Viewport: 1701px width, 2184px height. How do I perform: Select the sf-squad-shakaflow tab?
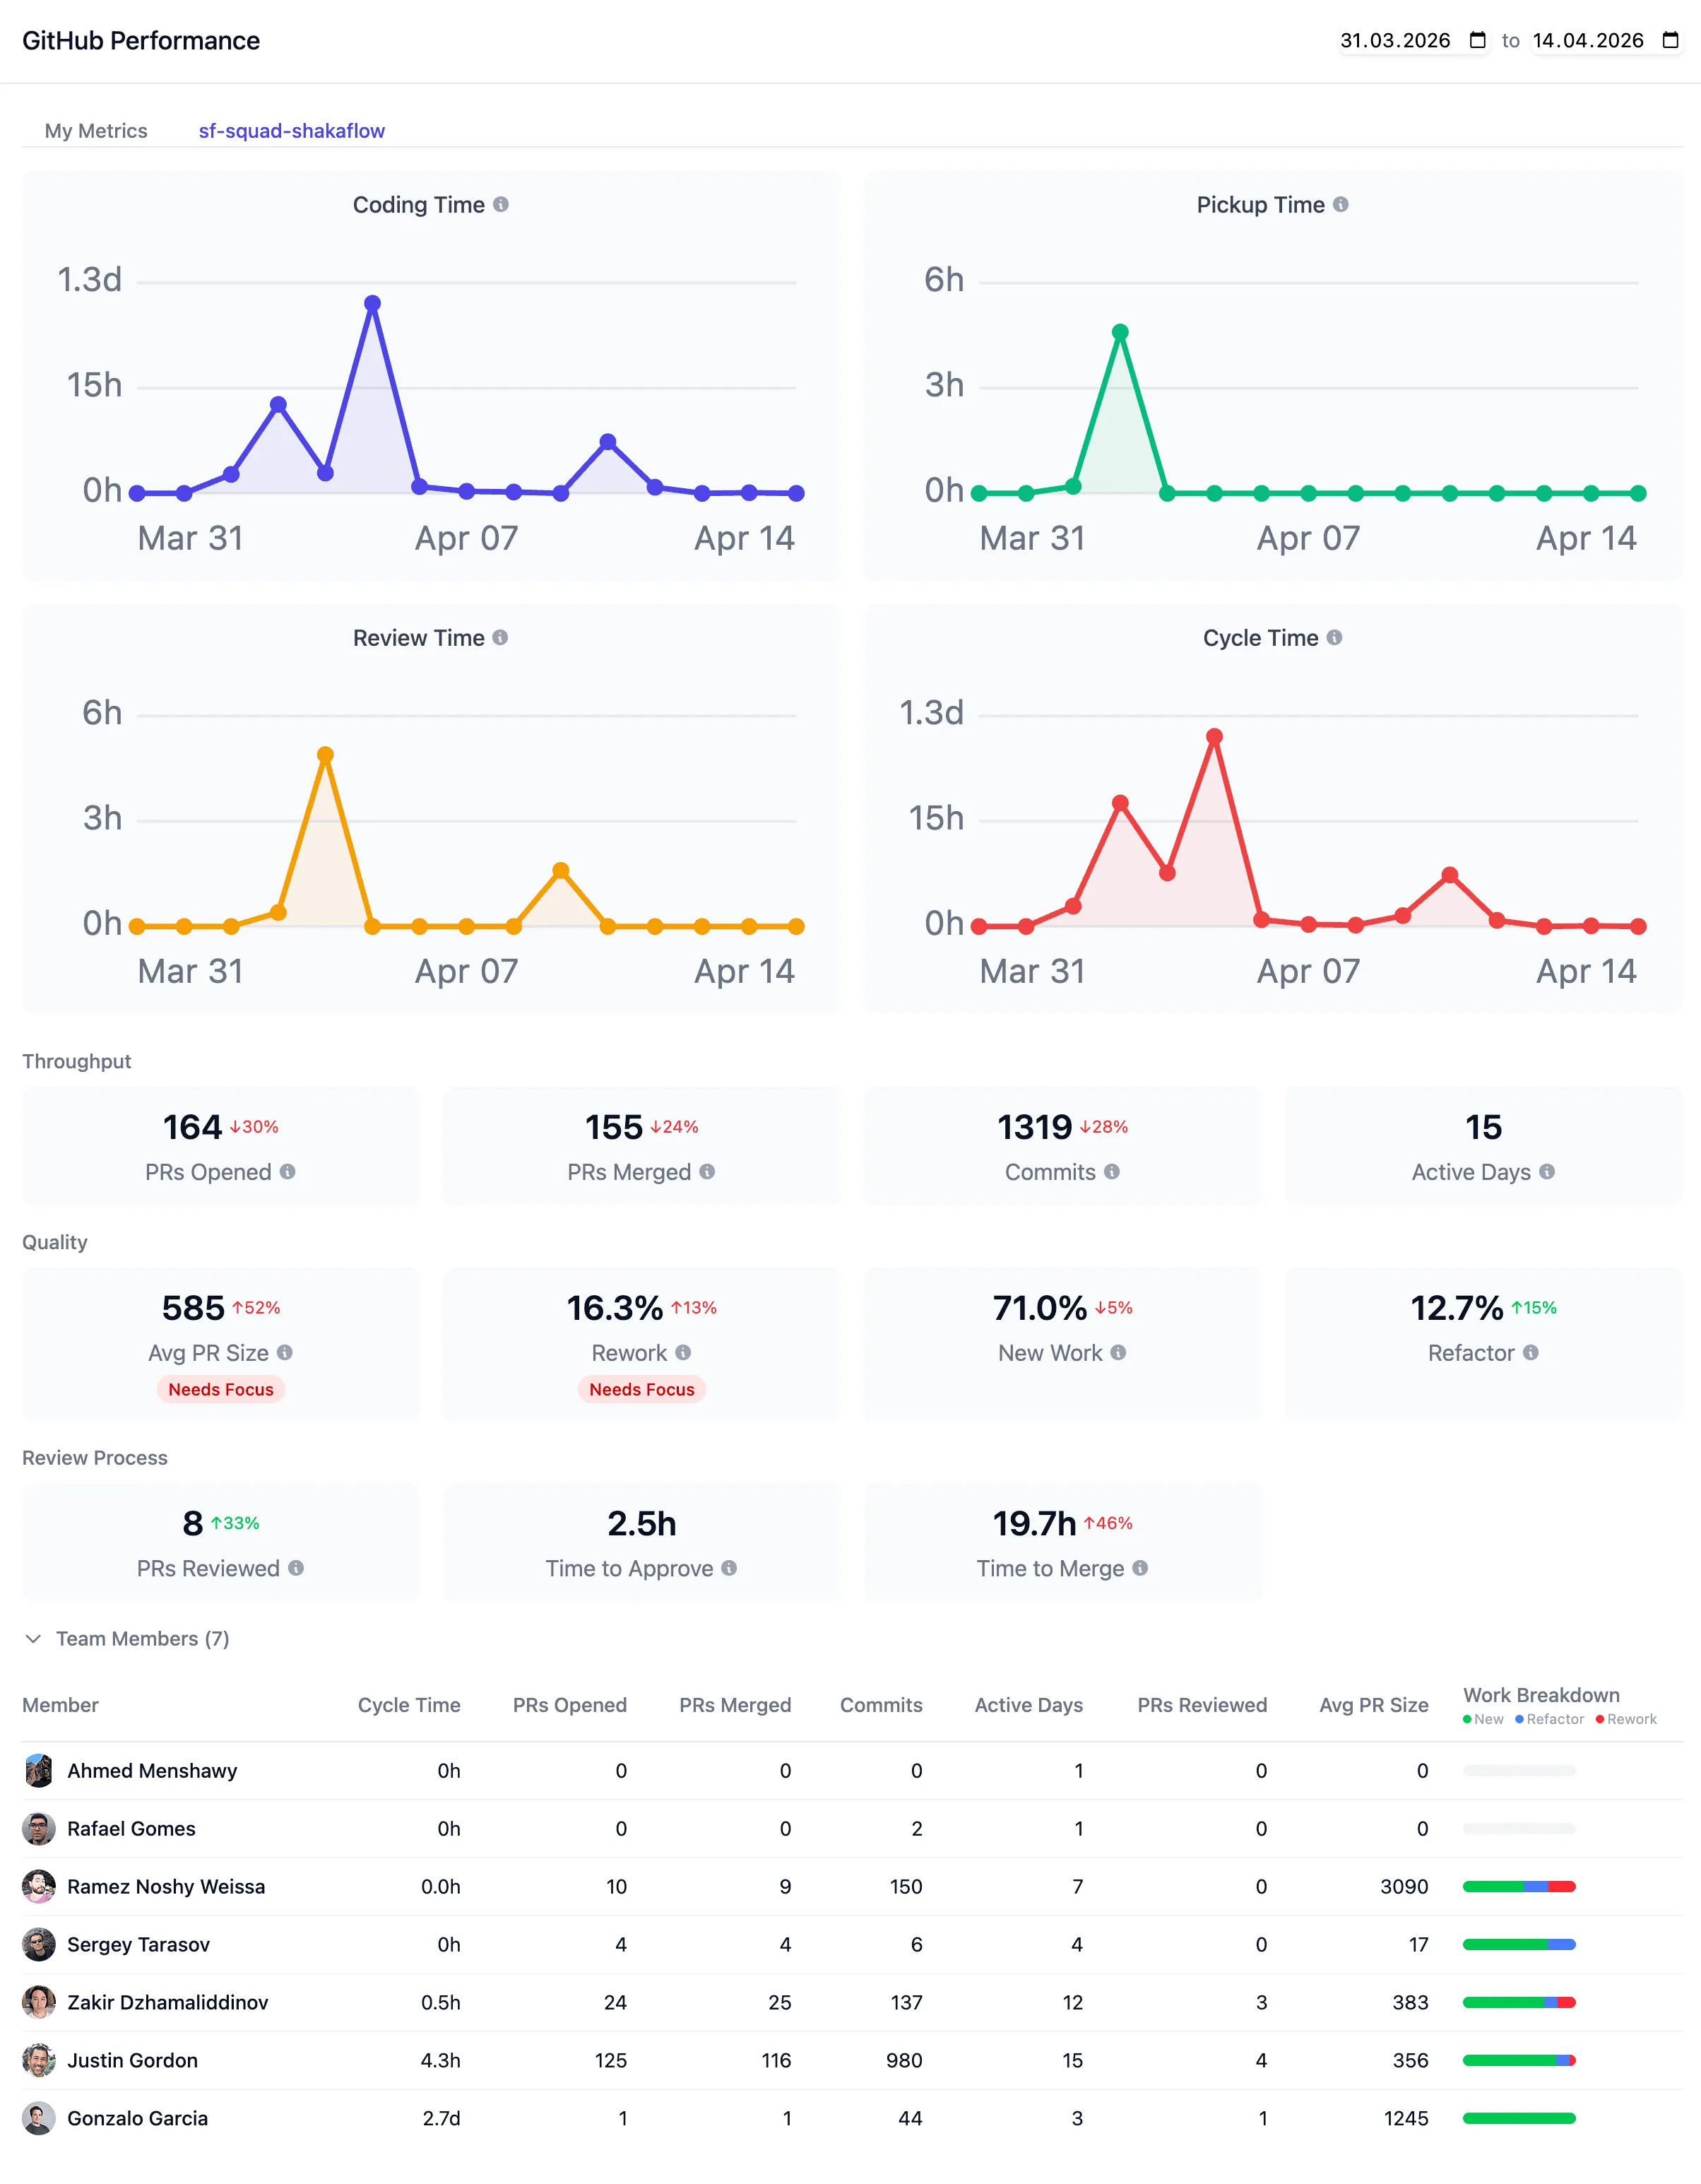(x=291, y=130)
